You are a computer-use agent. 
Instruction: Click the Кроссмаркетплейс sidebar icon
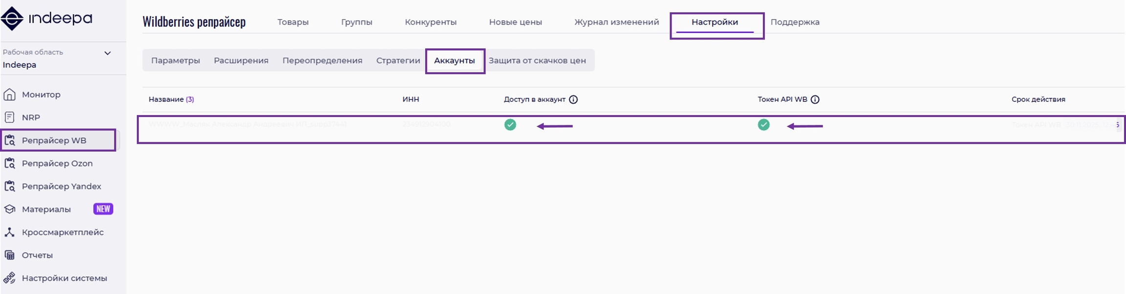coord(10,232)
